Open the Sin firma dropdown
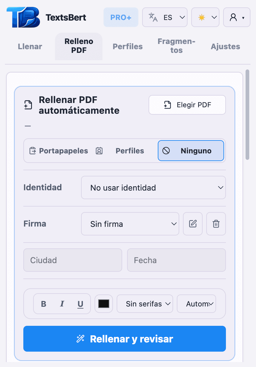Viewport: 256px width, 367px height. coord(130,224)
